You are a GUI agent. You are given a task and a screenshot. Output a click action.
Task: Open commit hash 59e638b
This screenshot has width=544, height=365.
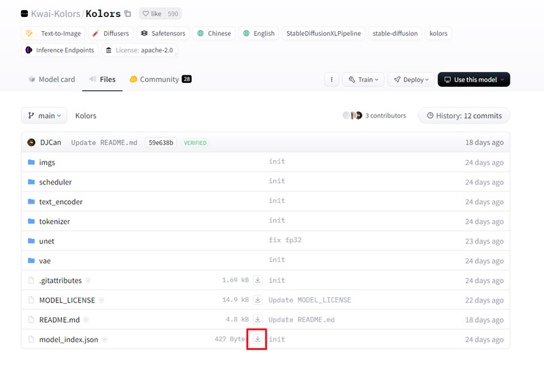162,142
